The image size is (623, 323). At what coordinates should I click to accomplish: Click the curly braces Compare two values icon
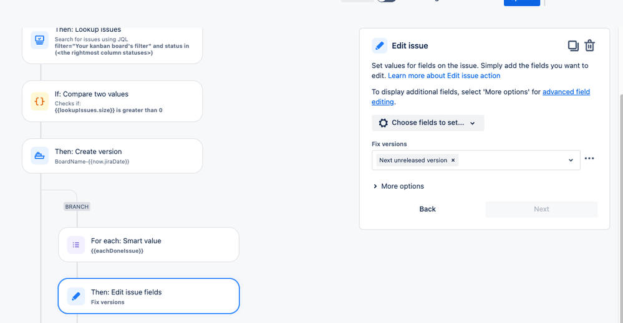point(40,101)
